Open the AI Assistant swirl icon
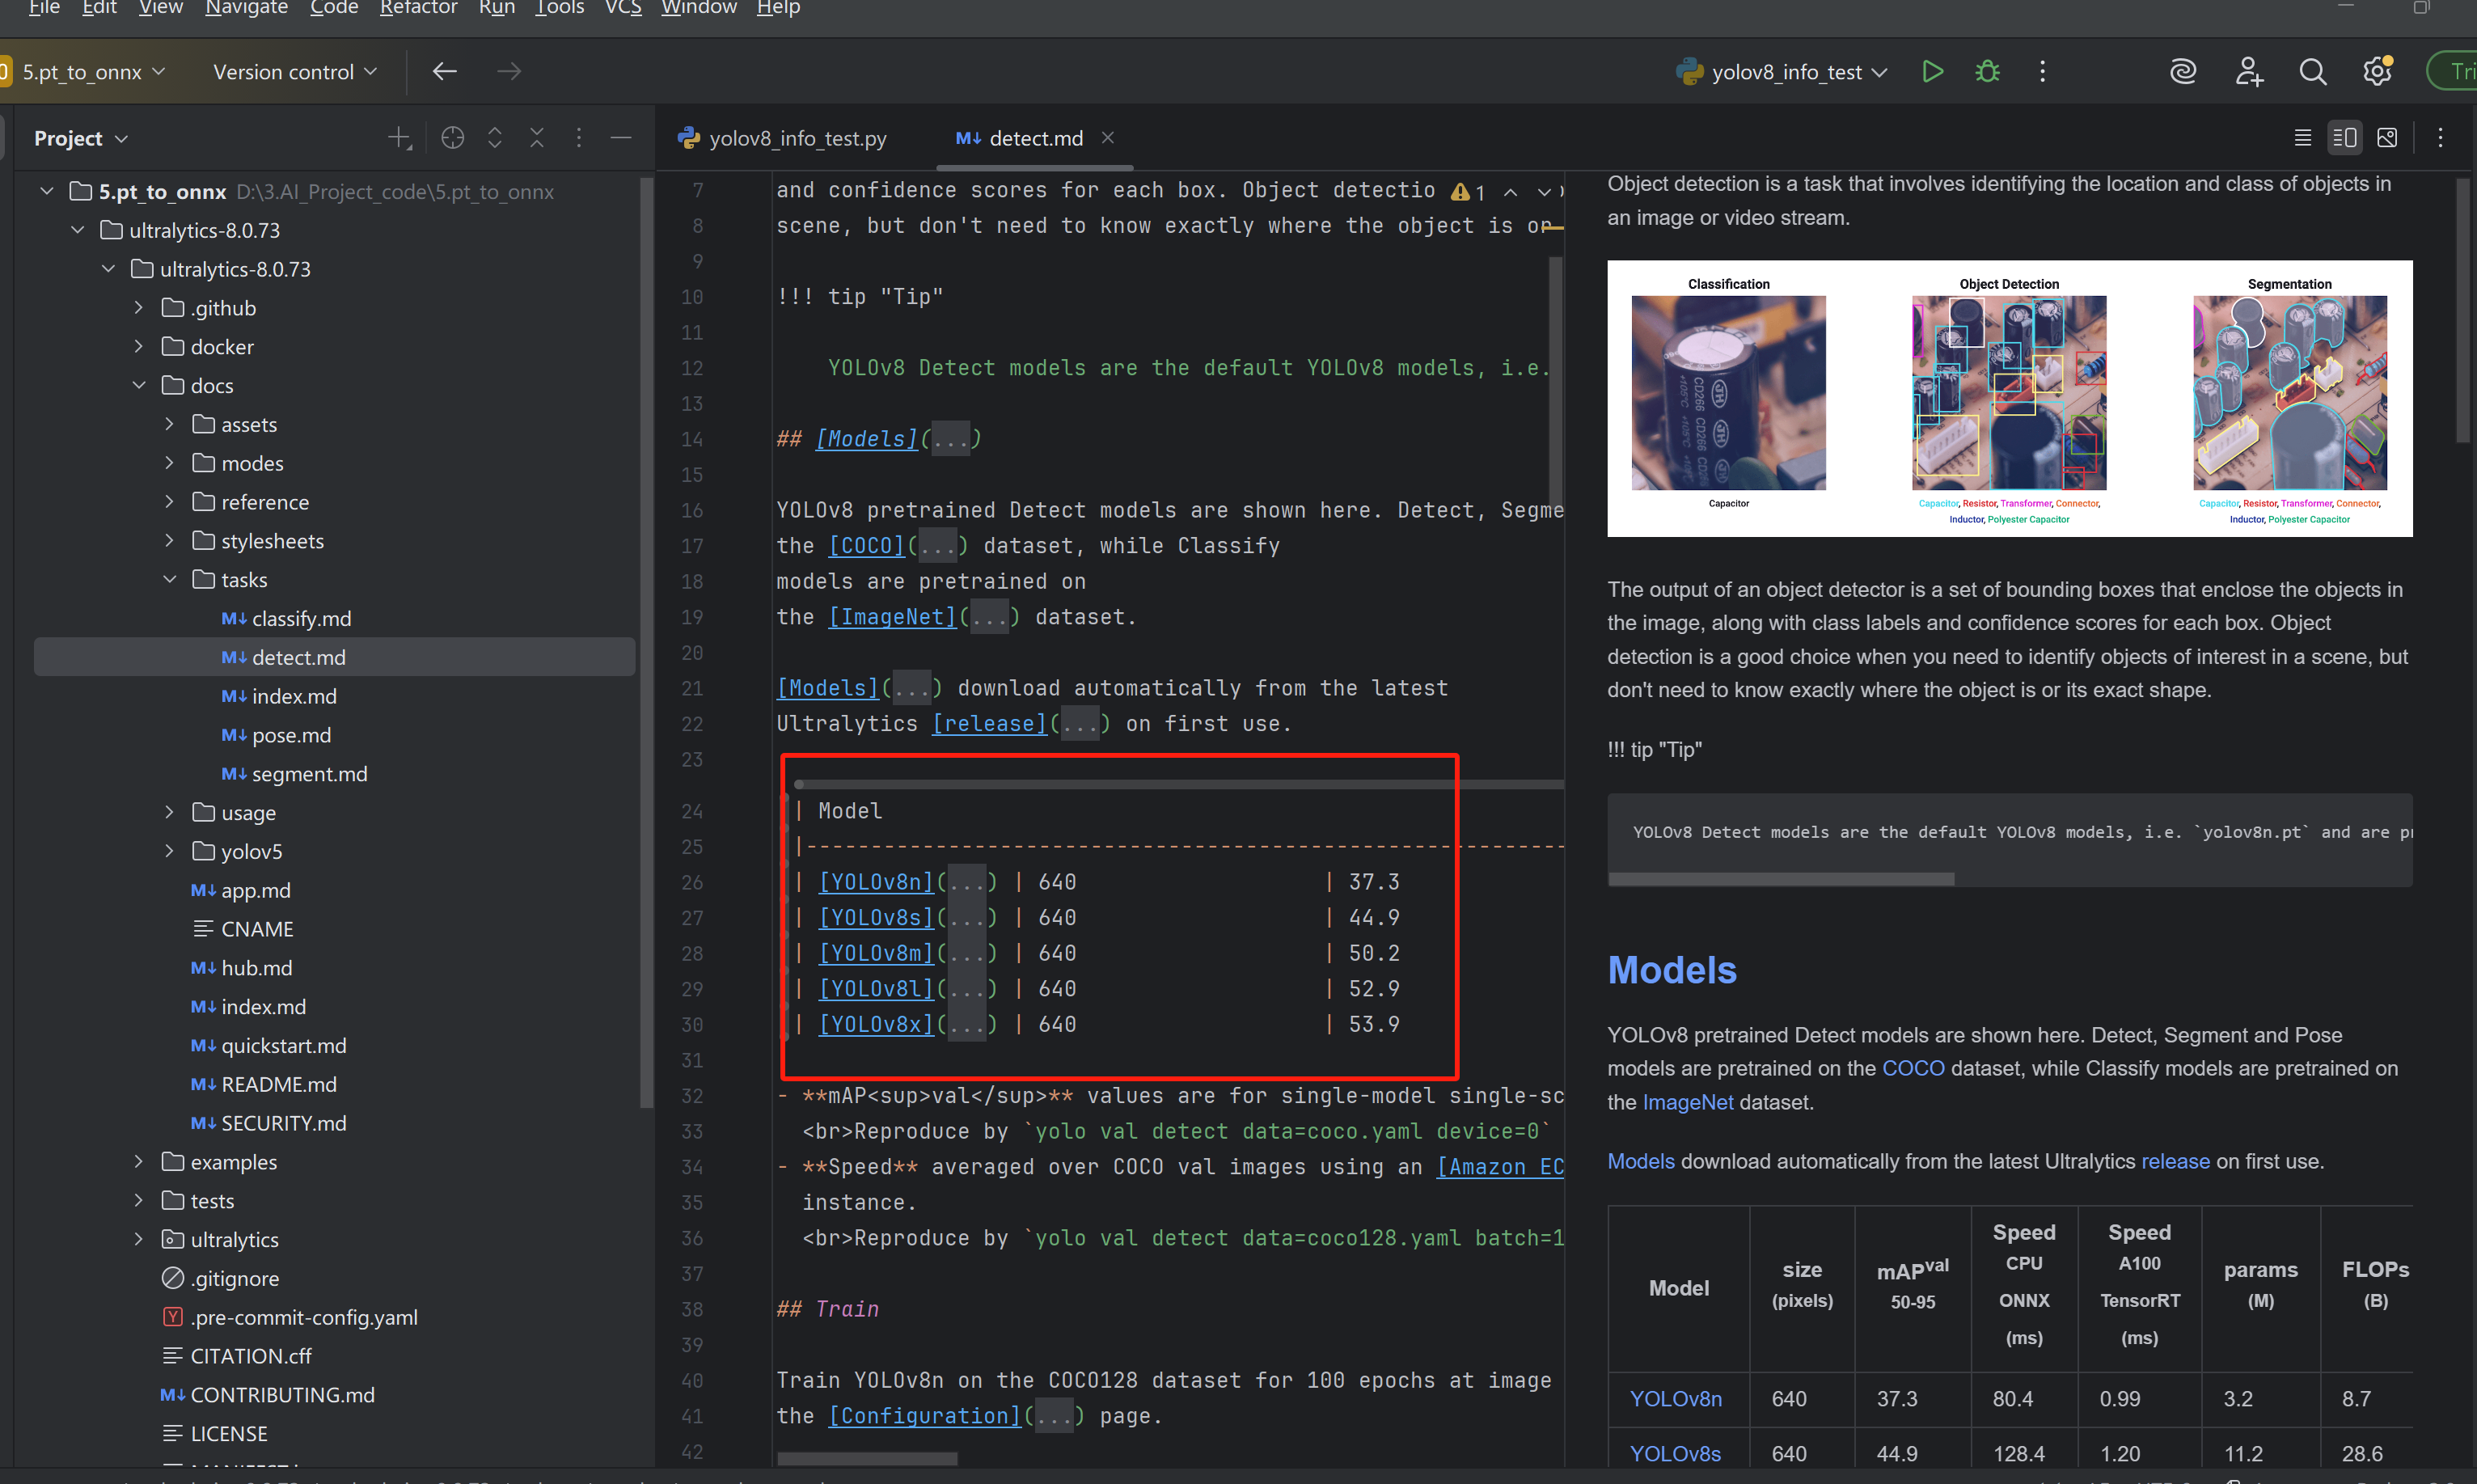 [x=2183, y=71]
